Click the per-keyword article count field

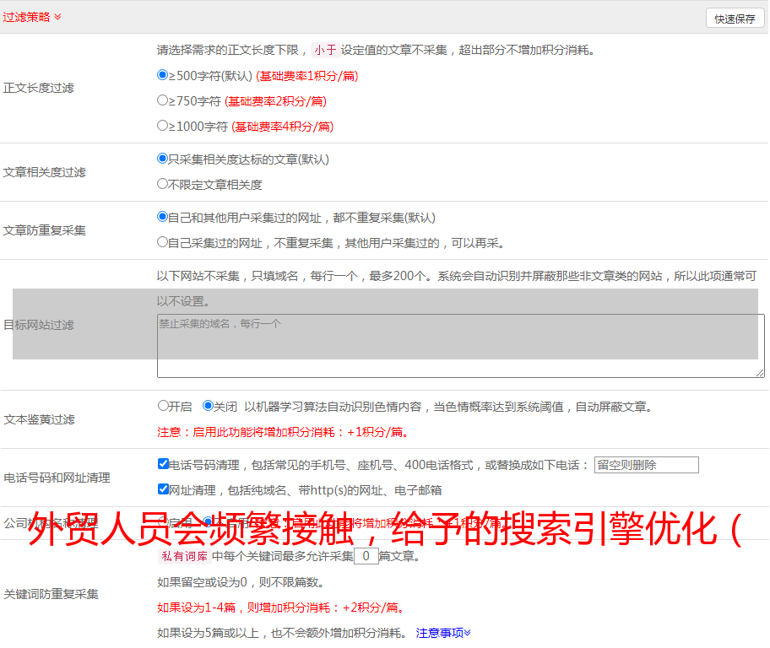pyautogui.click(x=366, y=556)
